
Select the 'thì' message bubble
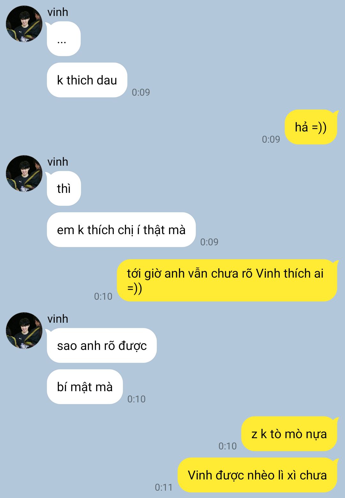[x=64, y=188]
